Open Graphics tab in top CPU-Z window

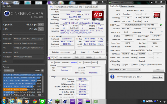[88, 7]
